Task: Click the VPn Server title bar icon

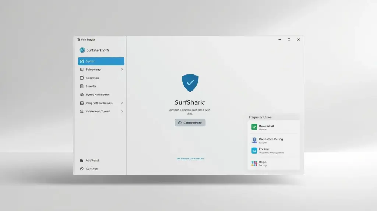Action: pyautogui.click(x=78, y=39)
